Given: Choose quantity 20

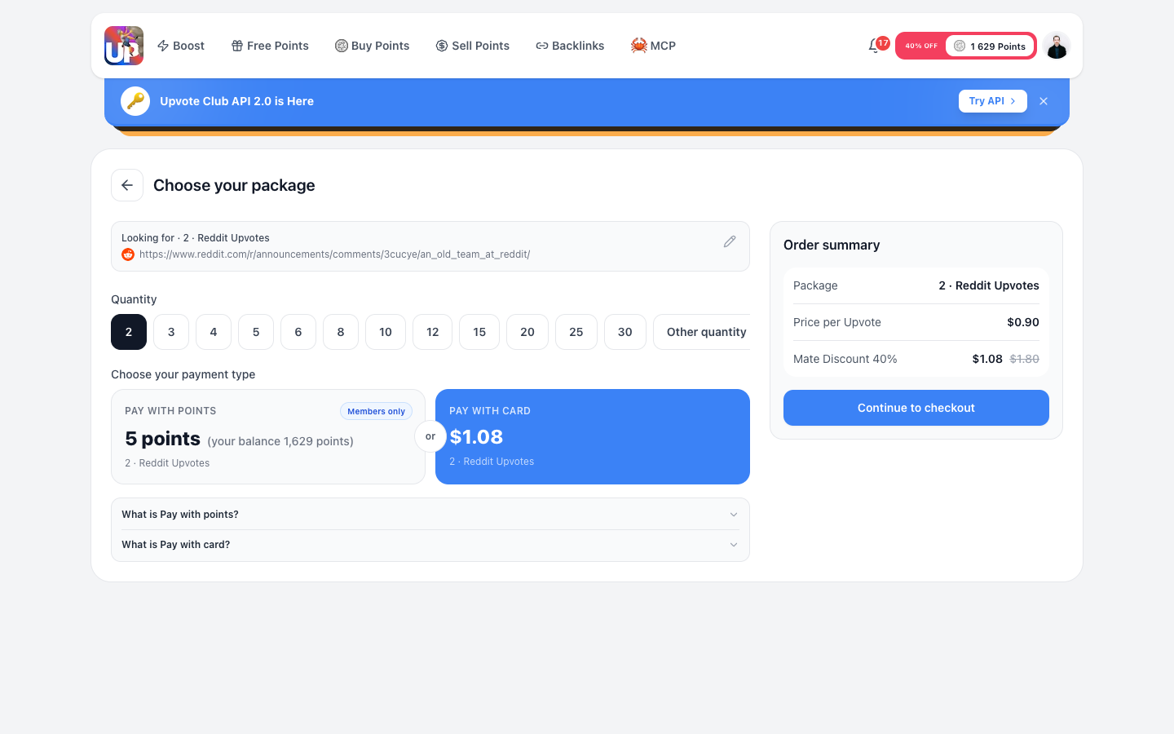Looking at the screenshot, I should [527, 332].
